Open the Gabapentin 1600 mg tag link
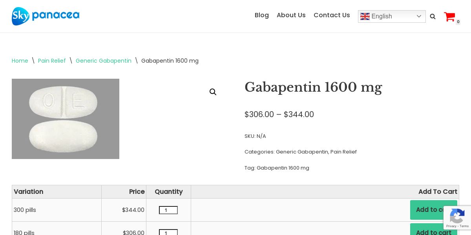This screenshot has width=471, height=235. click(x=283, y=168)
